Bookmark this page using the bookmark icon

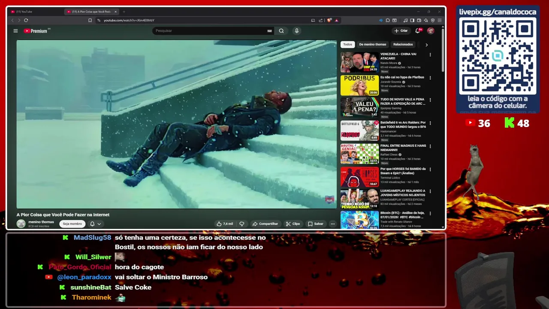pos(90,20)
